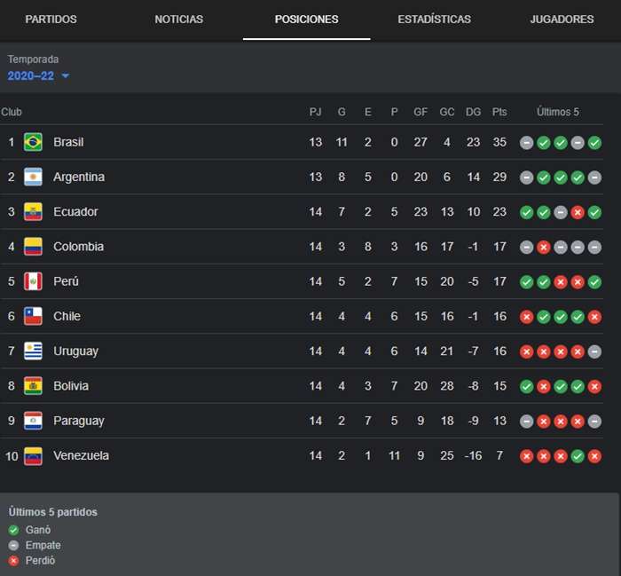621x576 pixels.
Task: Open the Temporada 2020–22 season dropdown
Action: (38, 75)
